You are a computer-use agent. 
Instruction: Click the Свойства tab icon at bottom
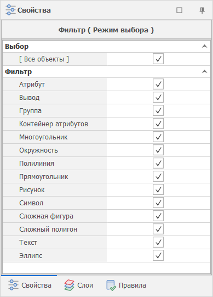click(x=13, y=285)
